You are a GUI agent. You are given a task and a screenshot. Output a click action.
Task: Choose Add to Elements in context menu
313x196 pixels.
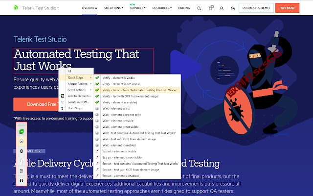tap(76, 96)
